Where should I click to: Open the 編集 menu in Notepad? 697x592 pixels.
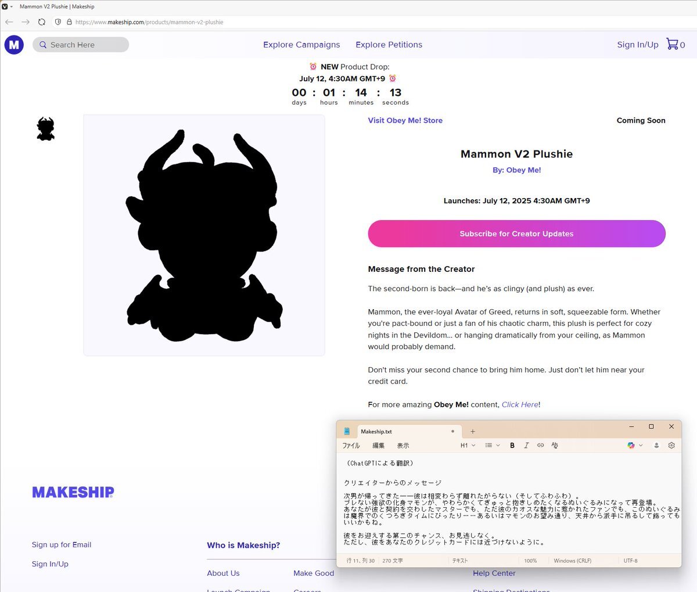378,446
